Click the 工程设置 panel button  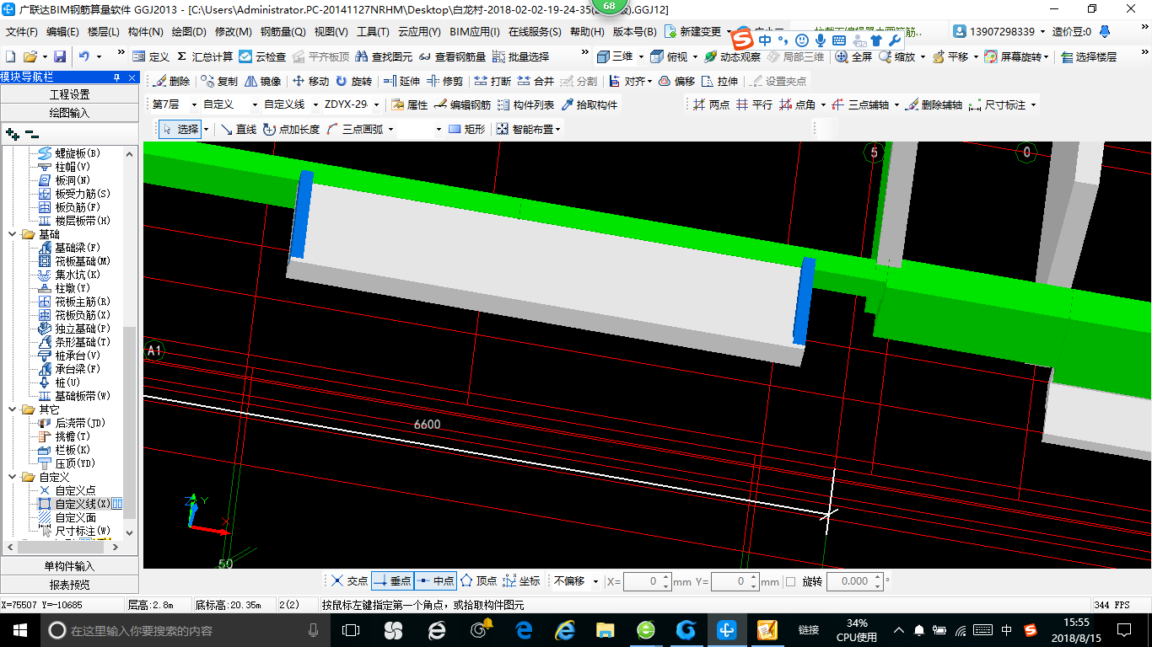tap(69, 94)
